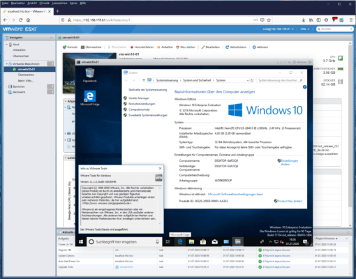Open new tab with plus button in Firefox
Image resolution: width=356 pixels, height=279 pixels.
pos(57,11)
